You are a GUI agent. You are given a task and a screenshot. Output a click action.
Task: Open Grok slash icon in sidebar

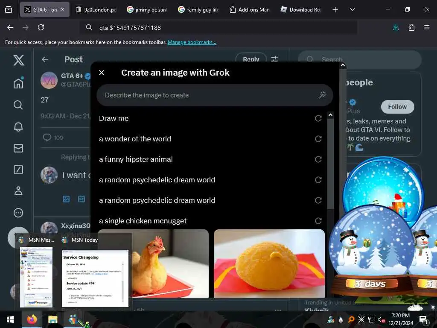(x=18, y=170)
